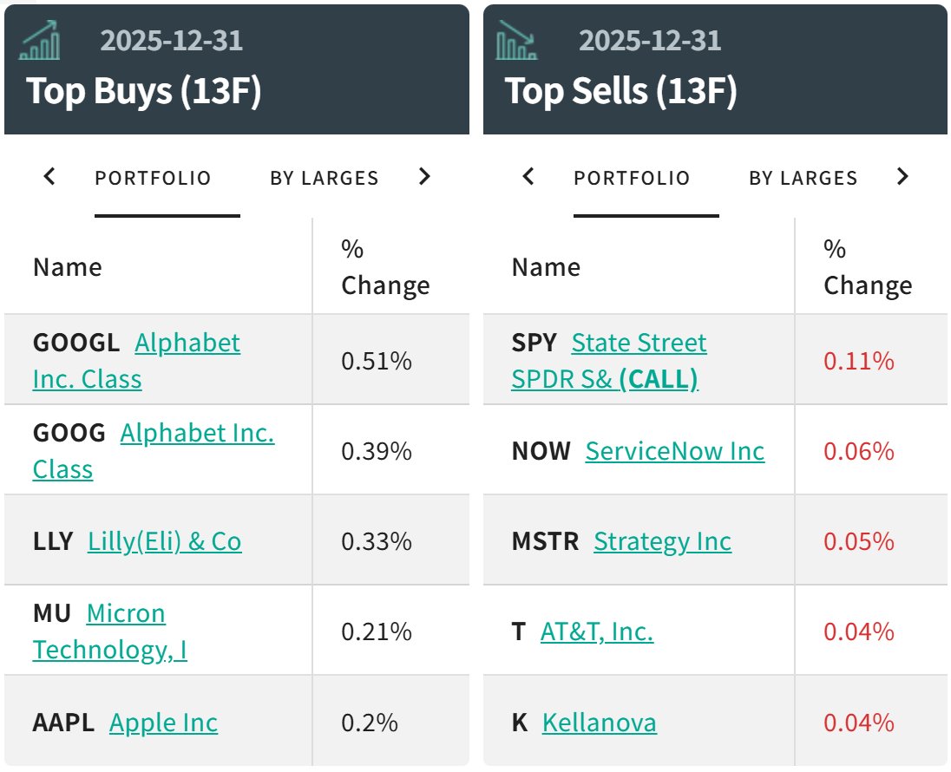Switch to By Largest tab in Top Buys
Viewport: 951px width, 772px height.
click(x=324, y=178)
